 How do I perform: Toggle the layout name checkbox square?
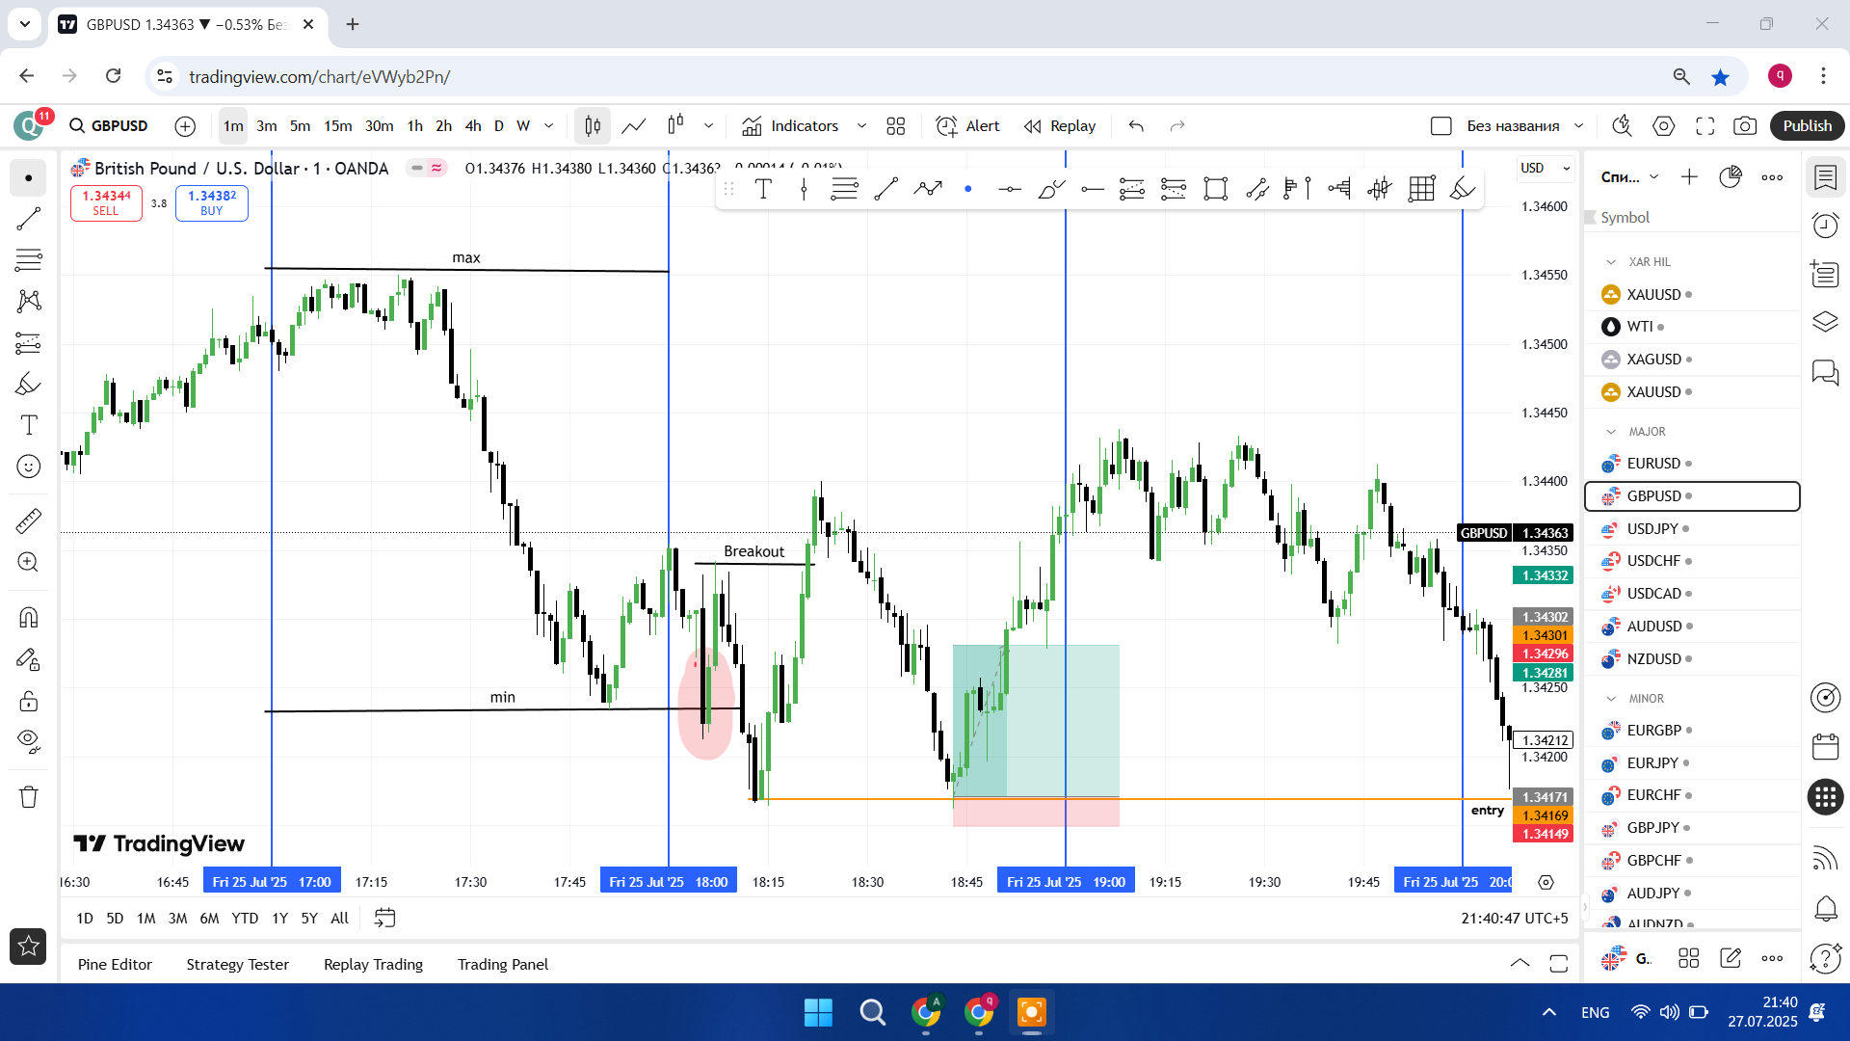pyautogui.click(x=1441, y=126)
